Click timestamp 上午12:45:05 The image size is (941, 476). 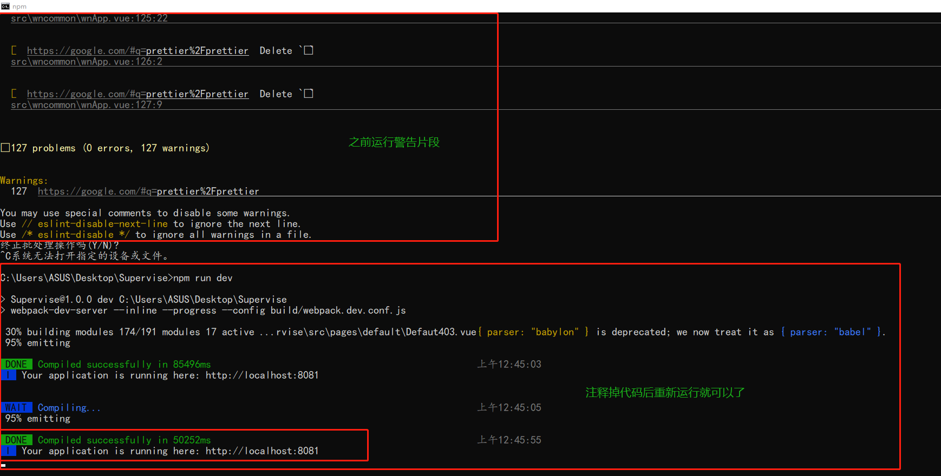click(x=509, y=408)
